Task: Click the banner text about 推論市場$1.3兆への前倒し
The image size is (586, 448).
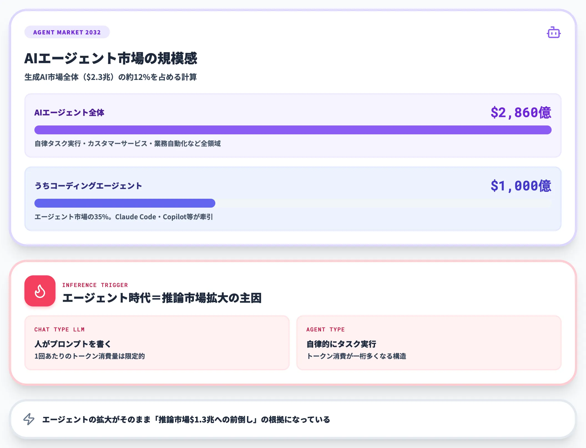Action: pyautogui.click(x=186, y=419)
